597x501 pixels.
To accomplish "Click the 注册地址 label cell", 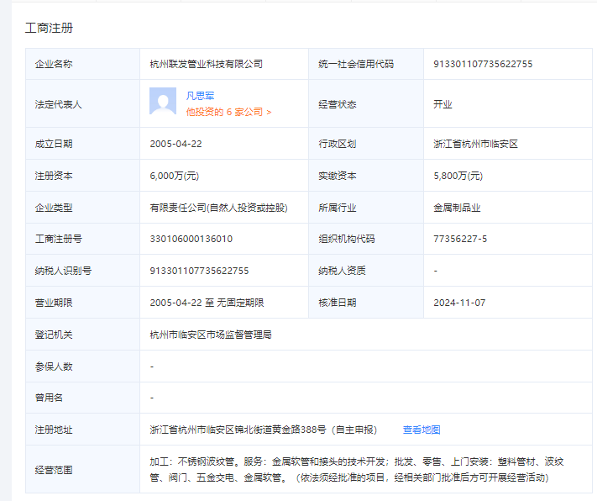I will 82,430.
